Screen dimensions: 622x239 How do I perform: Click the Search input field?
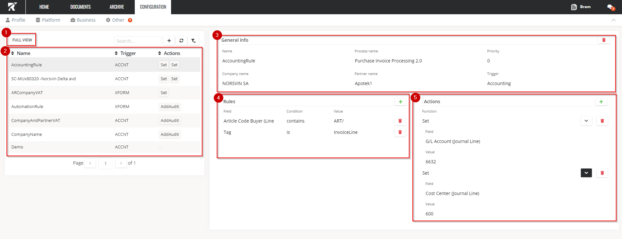pos(137,41)
